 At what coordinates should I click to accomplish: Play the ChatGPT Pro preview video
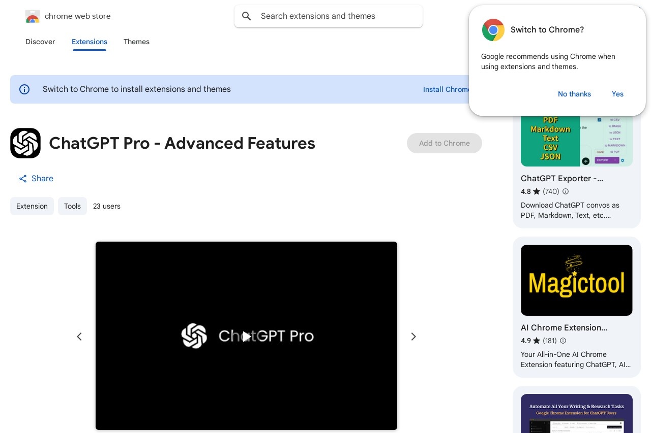(x=246, y=336)
